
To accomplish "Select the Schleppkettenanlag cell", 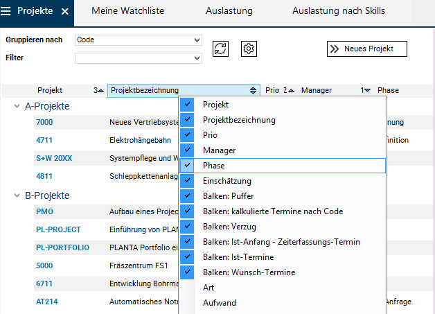I will point(143,176).
